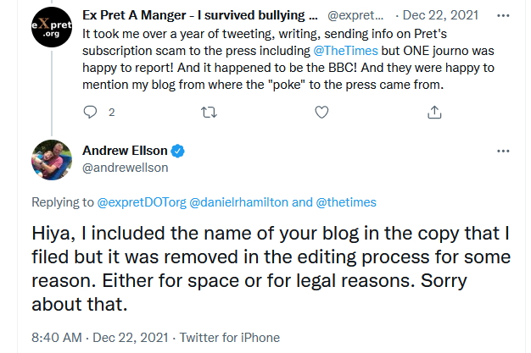
Task: Open the @expretDOTorg reply mention
Action: pyautogui.click(x=135, y=202)
